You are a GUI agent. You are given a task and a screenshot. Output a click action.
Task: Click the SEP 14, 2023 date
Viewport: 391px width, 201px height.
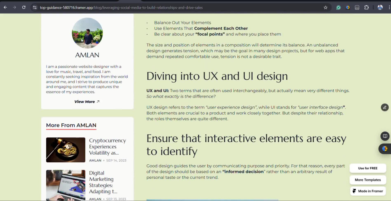point(116,160)
